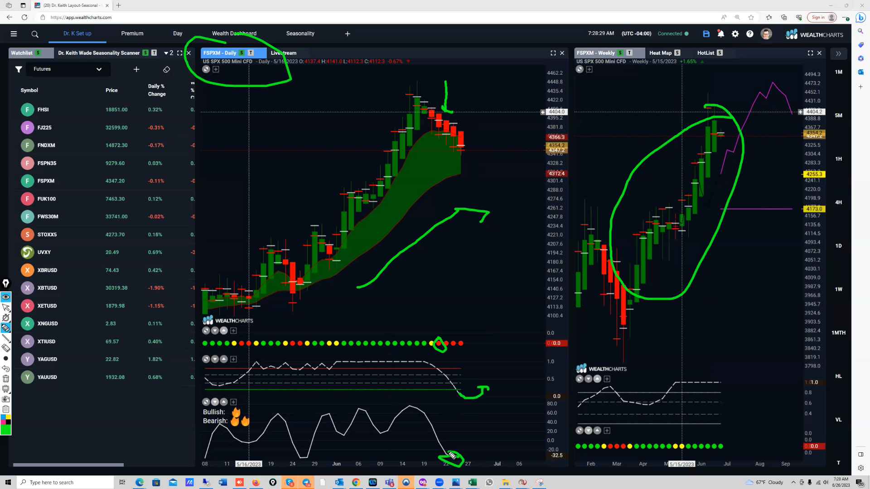Screen dimensions: 870x489
Task: Click the Windows taskbar search box
Action: coord(65,482)
